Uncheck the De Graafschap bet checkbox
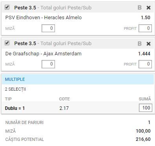The image size is (155, 146). 7,43
